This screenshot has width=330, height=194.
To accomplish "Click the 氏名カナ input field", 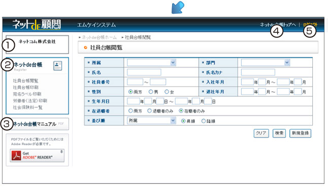I will (258, 72).
